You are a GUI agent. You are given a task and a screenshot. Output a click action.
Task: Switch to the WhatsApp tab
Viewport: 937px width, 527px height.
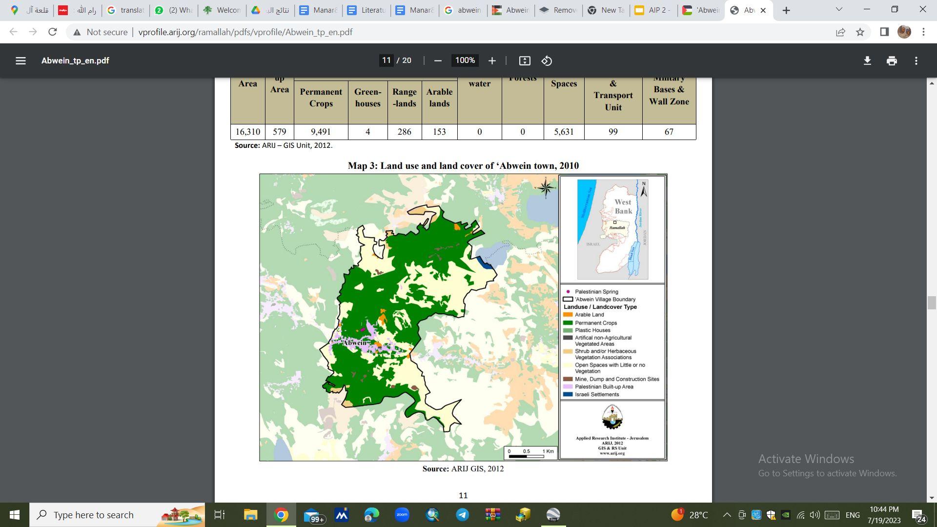174,10
